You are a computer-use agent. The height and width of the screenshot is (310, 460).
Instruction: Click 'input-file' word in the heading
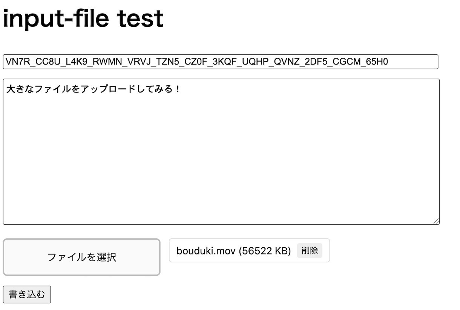click(x=57, y=18)
